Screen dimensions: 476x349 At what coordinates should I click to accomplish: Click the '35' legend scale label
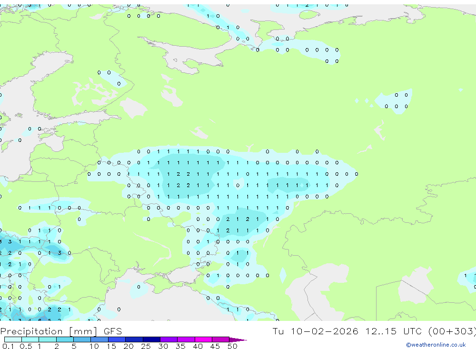coord(180,346)
